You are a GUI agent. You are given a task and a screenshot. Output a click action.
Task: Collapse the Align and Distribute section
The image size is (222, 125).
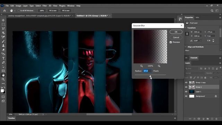pos(186,47)
